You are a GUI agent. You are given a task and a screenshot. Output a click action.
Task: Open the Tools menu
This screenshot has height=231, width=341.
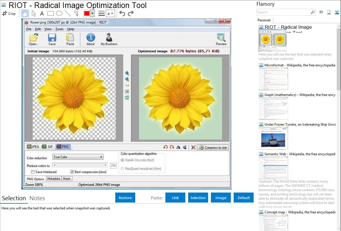pyautogui.click(x=59, y=29)
